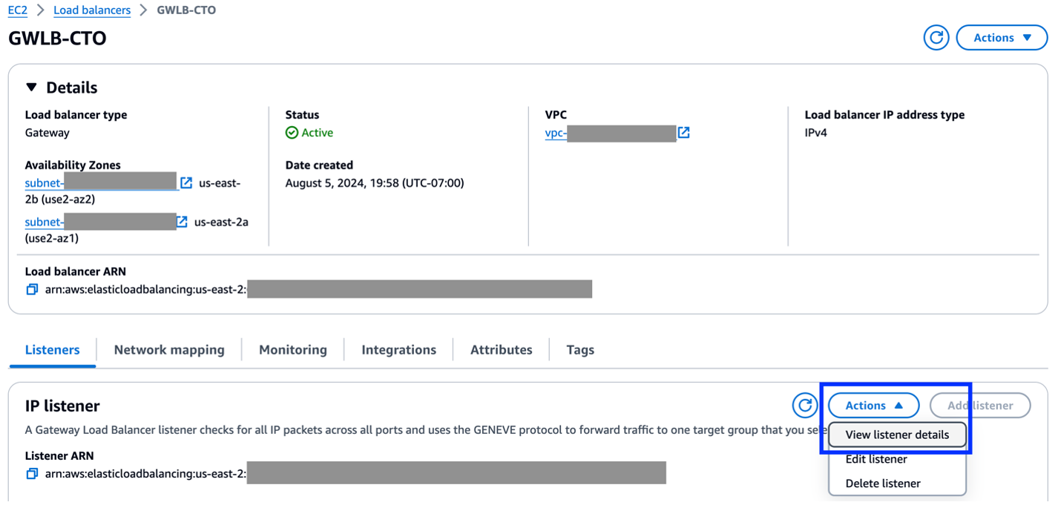This screenshot has width=1061, height=505.
Task: Copy the Load balancer ARN
Action: pos(32,289)
